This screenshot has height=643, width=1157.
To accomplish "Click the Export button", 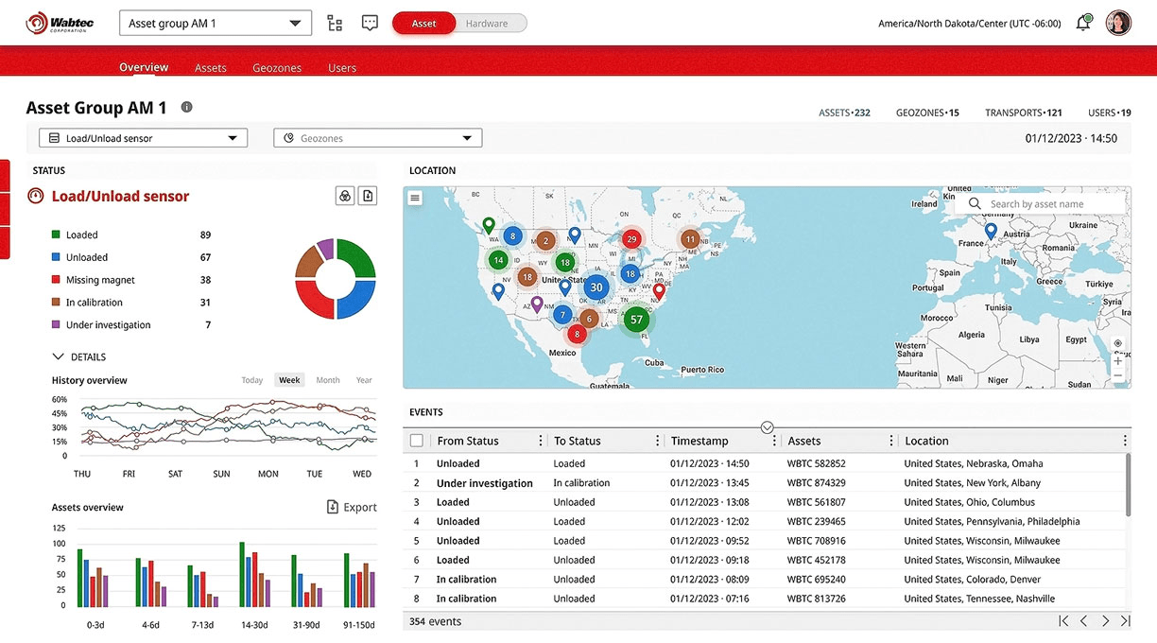I will (x=352, y=508).
